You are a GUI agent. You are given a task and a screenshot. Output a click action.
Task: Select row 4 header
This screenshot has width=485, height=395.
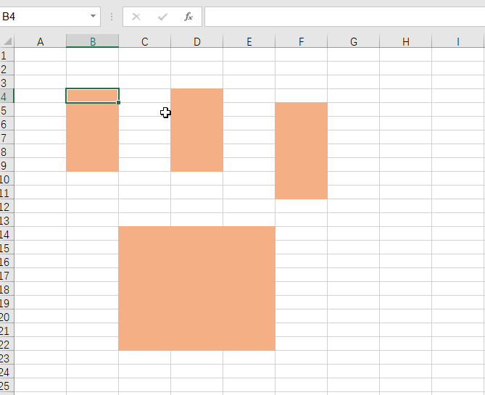[x=7, y=96]
